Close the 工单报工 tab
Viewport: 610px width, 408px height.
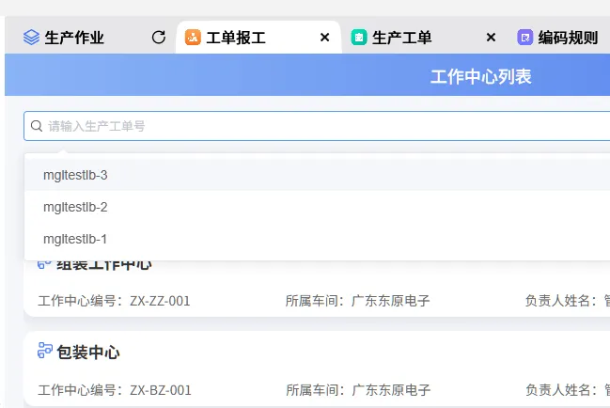[324, 38]
